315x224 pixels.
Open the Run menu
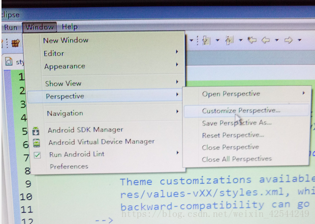coord(11,27)
